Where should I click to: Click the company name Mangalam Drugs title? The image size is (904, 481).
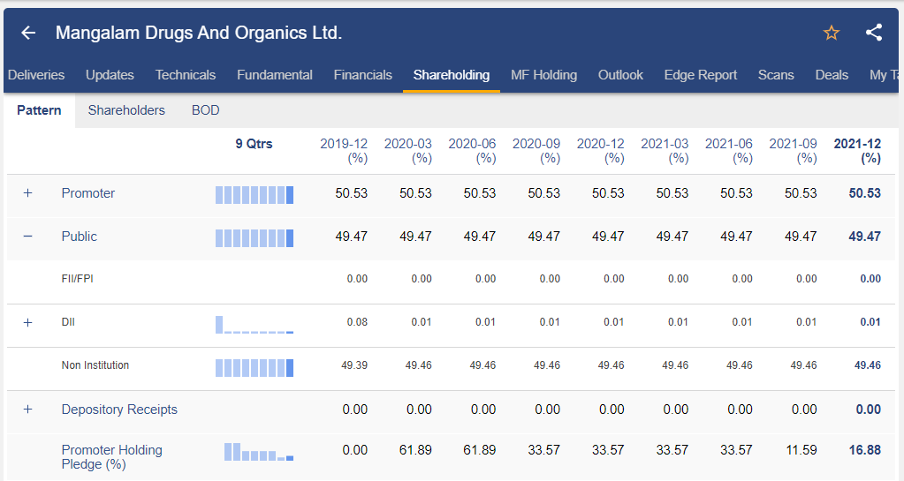199,33
